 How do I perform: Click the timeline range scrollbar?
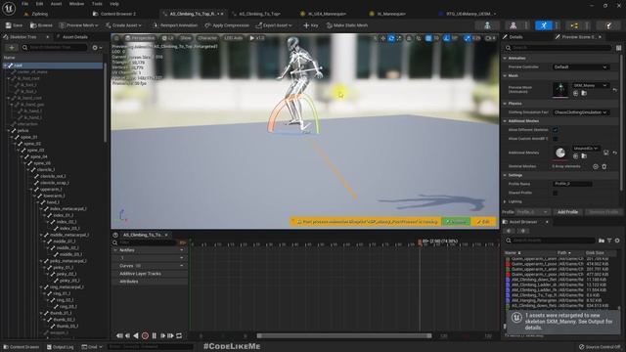(344, 336)
